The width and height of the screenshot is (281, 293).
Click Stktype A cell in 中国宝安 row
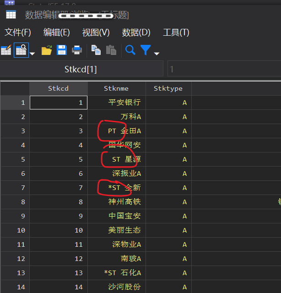pos(168,216)
